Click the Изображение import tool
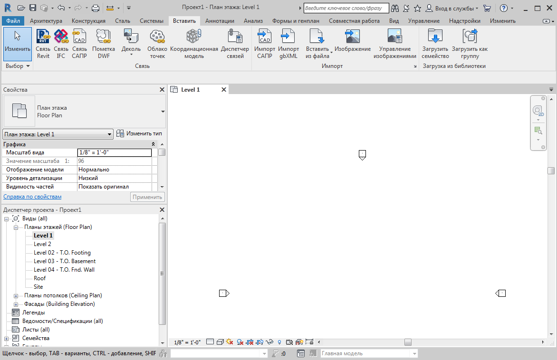 click(352, 40)
